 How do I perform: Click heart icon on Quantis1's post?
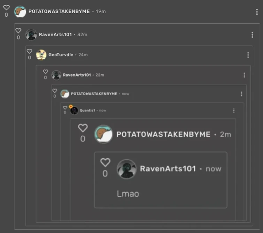(x=65, y=107)
